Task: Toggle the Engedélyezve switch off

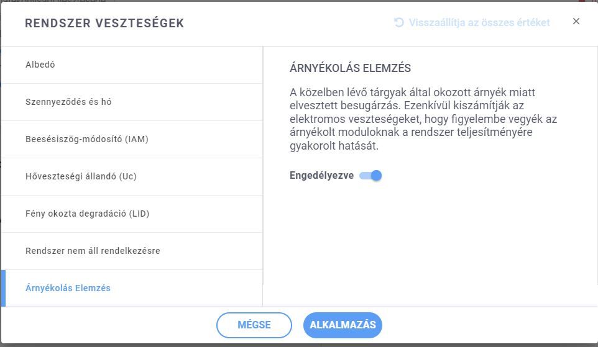Action: tap(370, 176)
